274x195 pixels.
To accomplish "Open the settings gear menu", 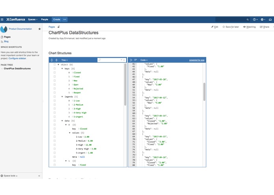I will tap(263, 20).
